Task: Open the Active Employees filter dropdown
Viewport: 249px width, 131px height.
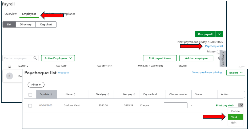Action: point(58,58)
